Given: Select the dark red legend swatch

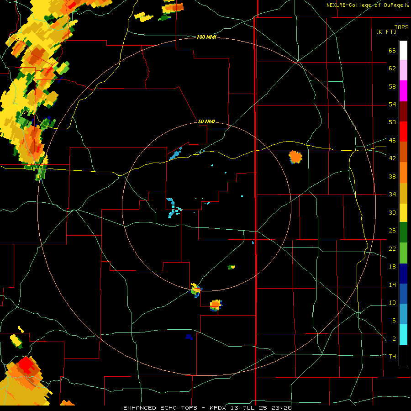Looking at the screenshot, I should [403, 111].
